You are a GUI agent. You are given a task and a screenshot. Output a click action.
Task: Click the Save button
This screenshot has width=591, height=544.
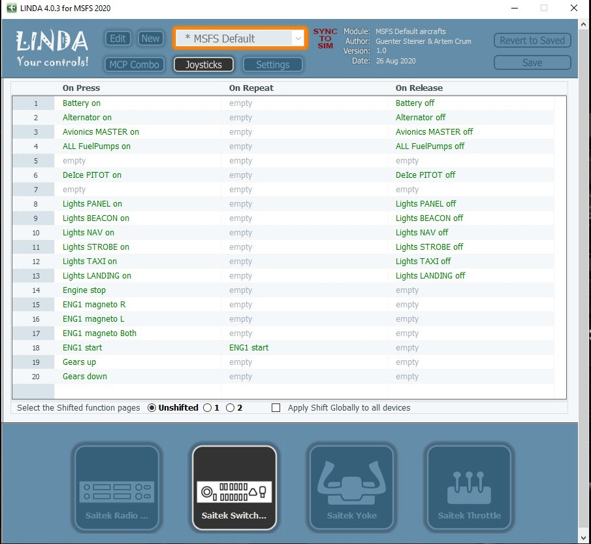tap(532, 63)
